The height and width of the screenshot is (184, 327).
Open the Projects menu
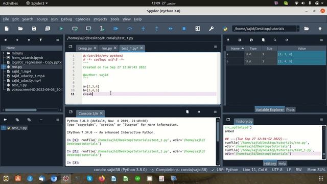(100, 19)
